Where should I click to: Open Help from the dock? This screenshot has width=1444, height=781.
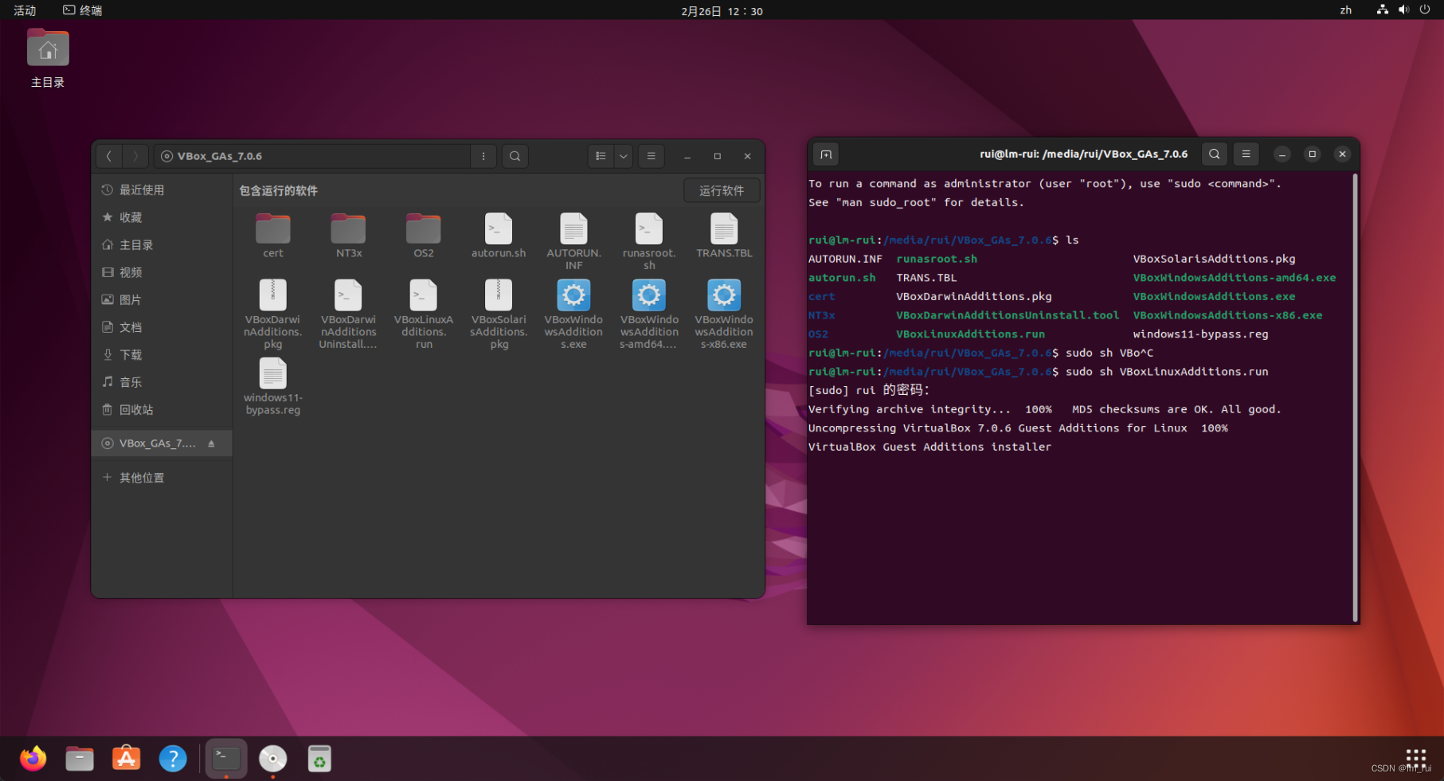coord(173,759)
